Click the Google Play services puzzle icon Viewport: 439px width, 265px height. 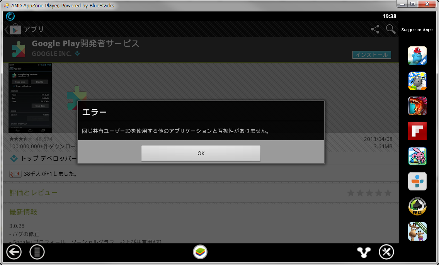19,49
